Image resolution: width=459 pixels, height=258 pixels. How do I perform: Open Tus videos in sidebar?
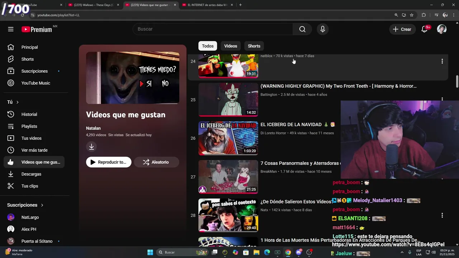pos(34,138)
